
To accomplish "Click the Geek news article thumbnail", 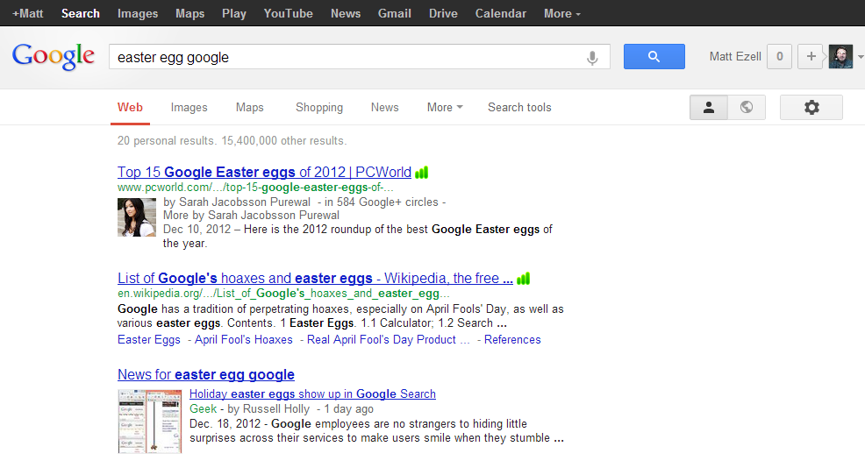I will coord(149,421).
